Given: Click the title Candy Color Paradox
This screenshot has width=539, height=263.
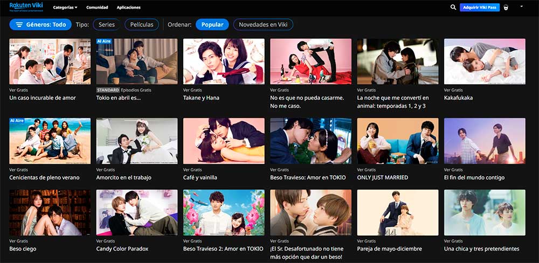Looking at the screenshot, I should point(122,248).
